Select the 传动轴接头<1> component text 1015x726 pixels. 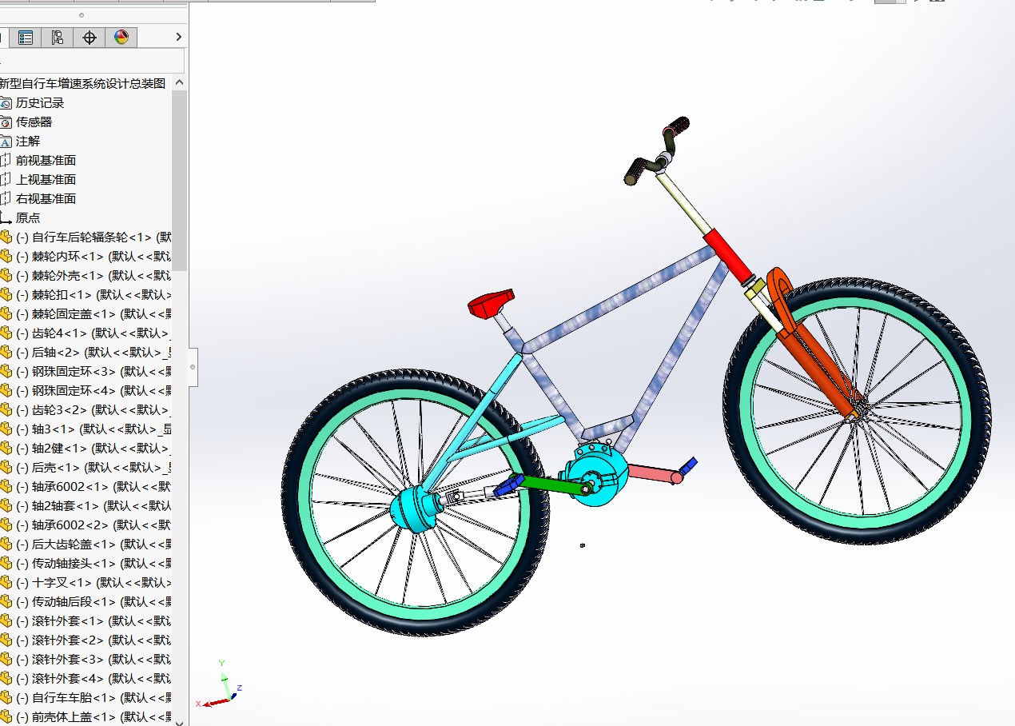coord(93,564)
